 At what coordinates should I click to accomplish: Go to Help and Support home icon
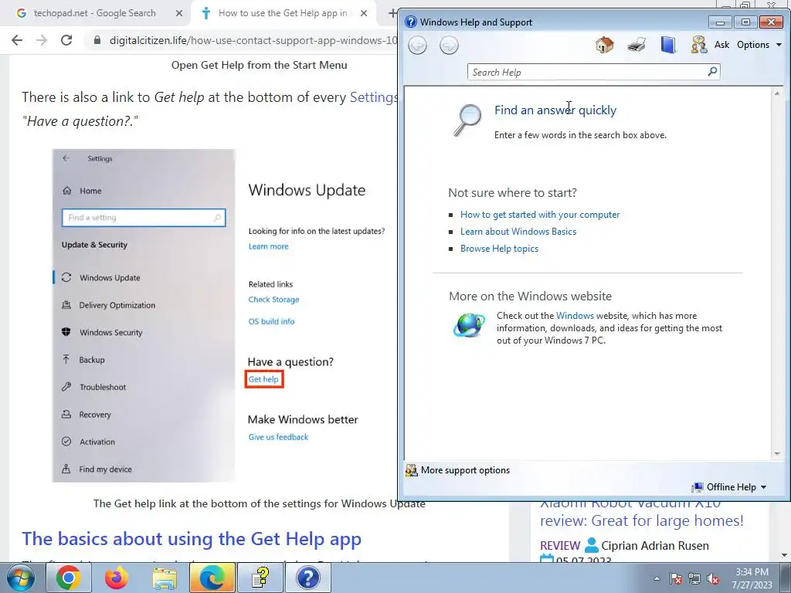(x=604, y=45)
